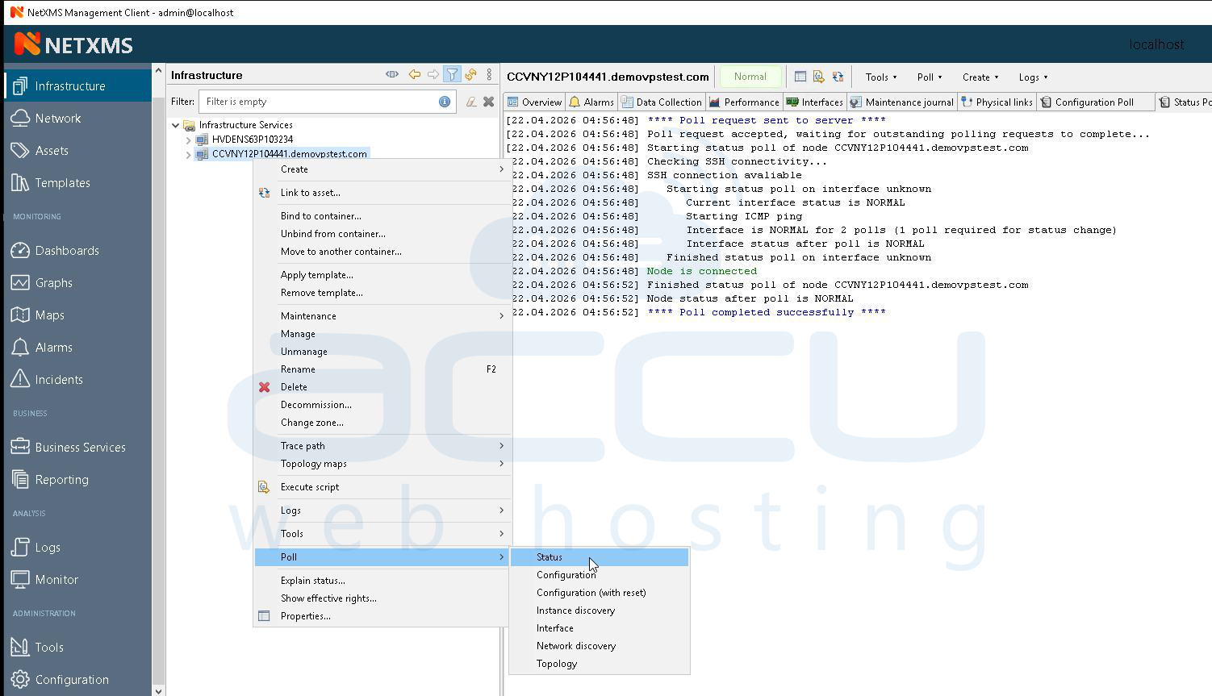Switch to the Overview tab
This screenshot has width=1212, height=696.
coord(534,102)
